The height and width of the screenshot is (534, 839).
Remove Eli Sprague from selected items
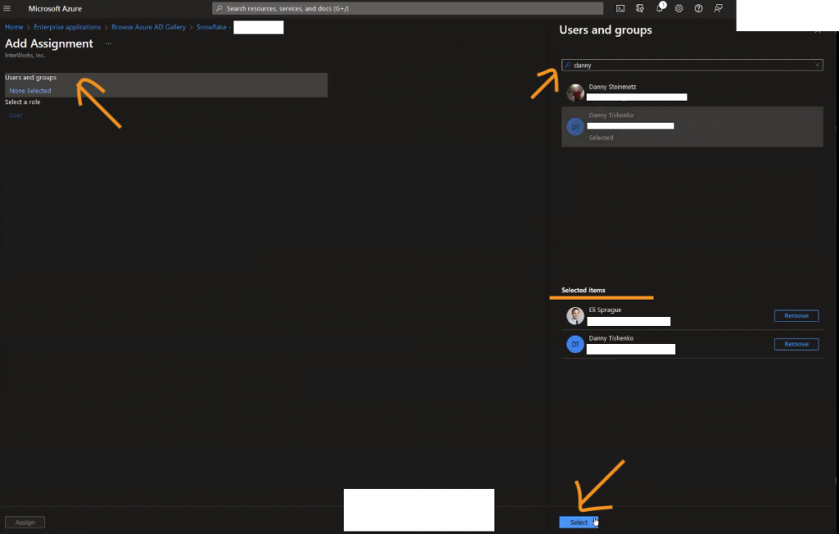tap(796, 315)
